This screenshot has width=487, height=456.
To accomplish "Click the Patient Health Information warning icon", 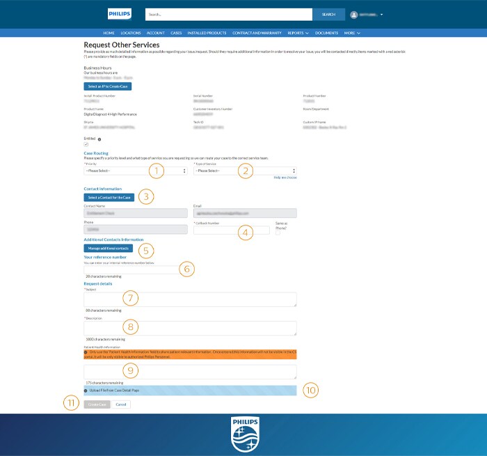I will [86, 352].
